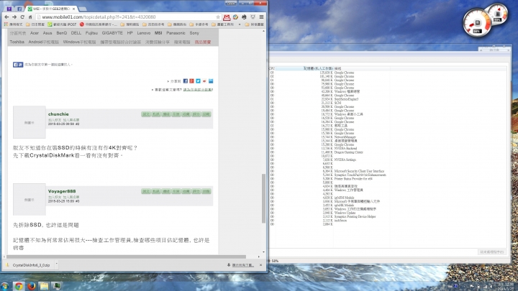
Task: Open user Voyager888's profile
Action: [62, 191]
